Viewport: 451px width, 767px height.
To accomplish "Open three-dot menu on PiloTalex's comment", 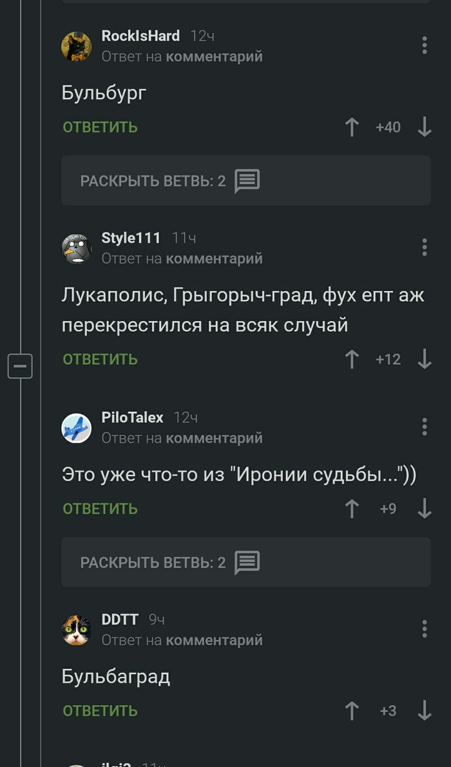I will tap(424, 427).
